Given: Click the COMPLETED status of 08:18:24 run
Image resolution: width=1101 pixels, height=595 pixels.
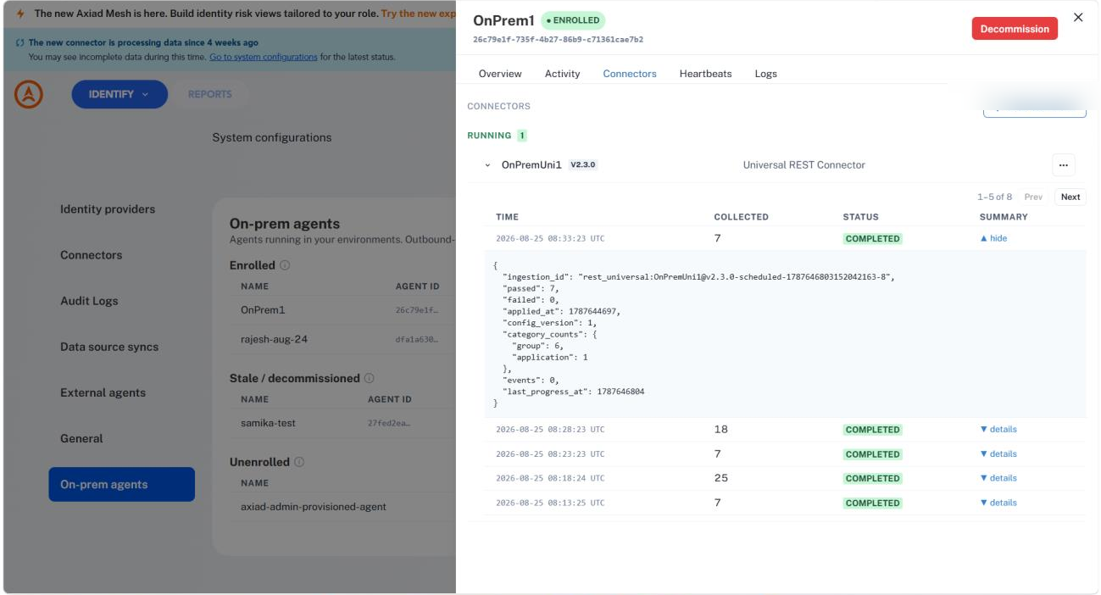Looking at the screenshot, I should point(872,478).
